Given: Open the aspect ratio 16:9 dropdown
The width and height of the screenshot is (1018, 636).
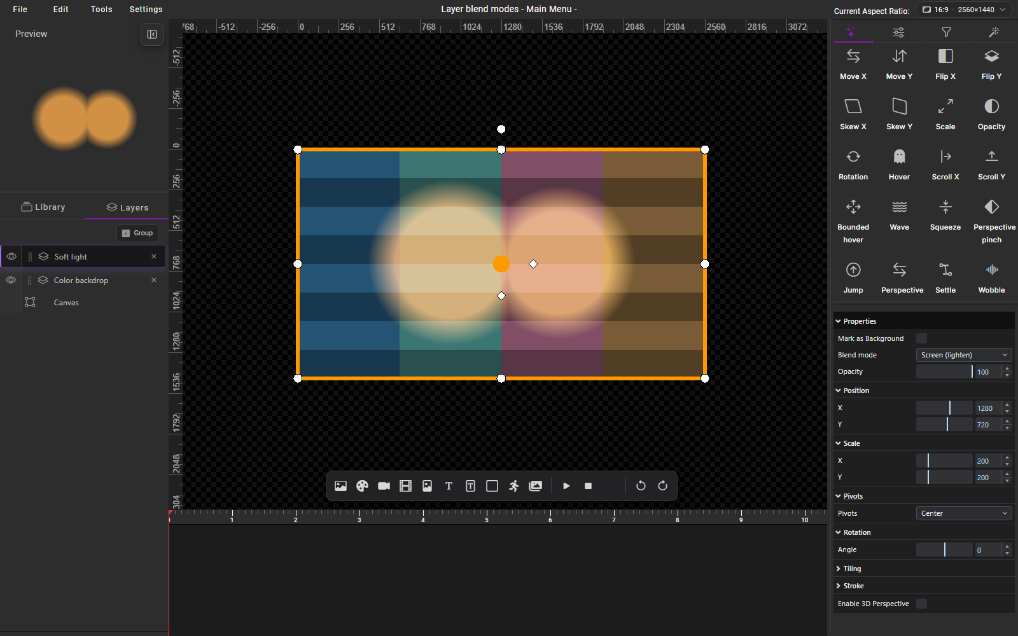Looking at the screenshot, I should (x=964, y=10).
